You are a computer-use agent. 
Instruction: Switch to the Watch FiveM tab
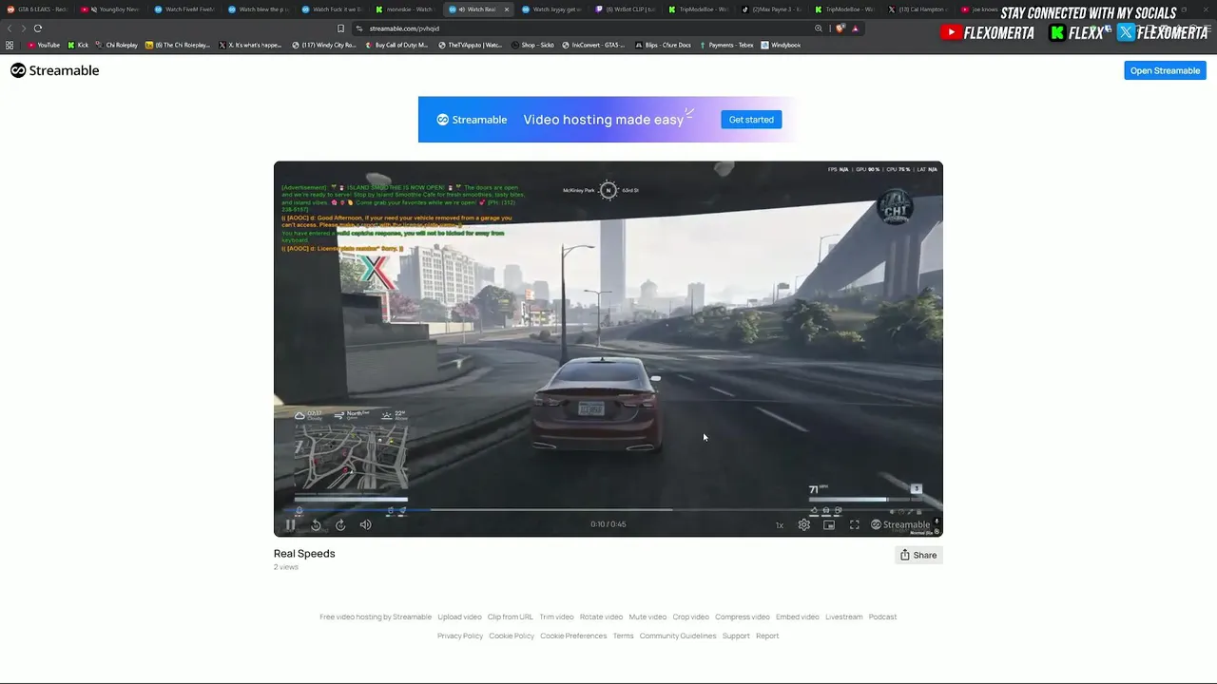tap(185, 9)
